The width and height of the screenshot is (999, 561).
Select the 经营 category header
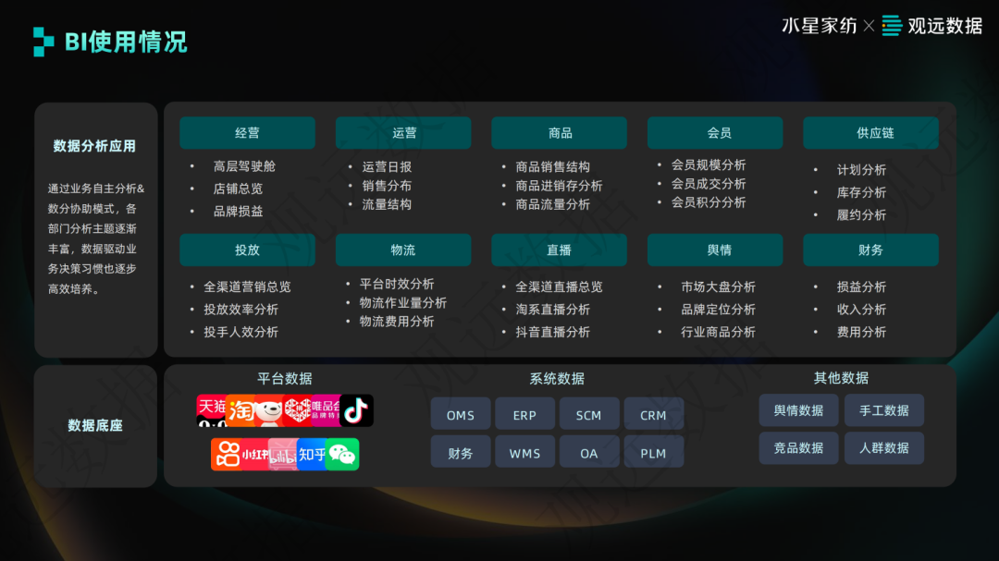click(x=247, y=132)
